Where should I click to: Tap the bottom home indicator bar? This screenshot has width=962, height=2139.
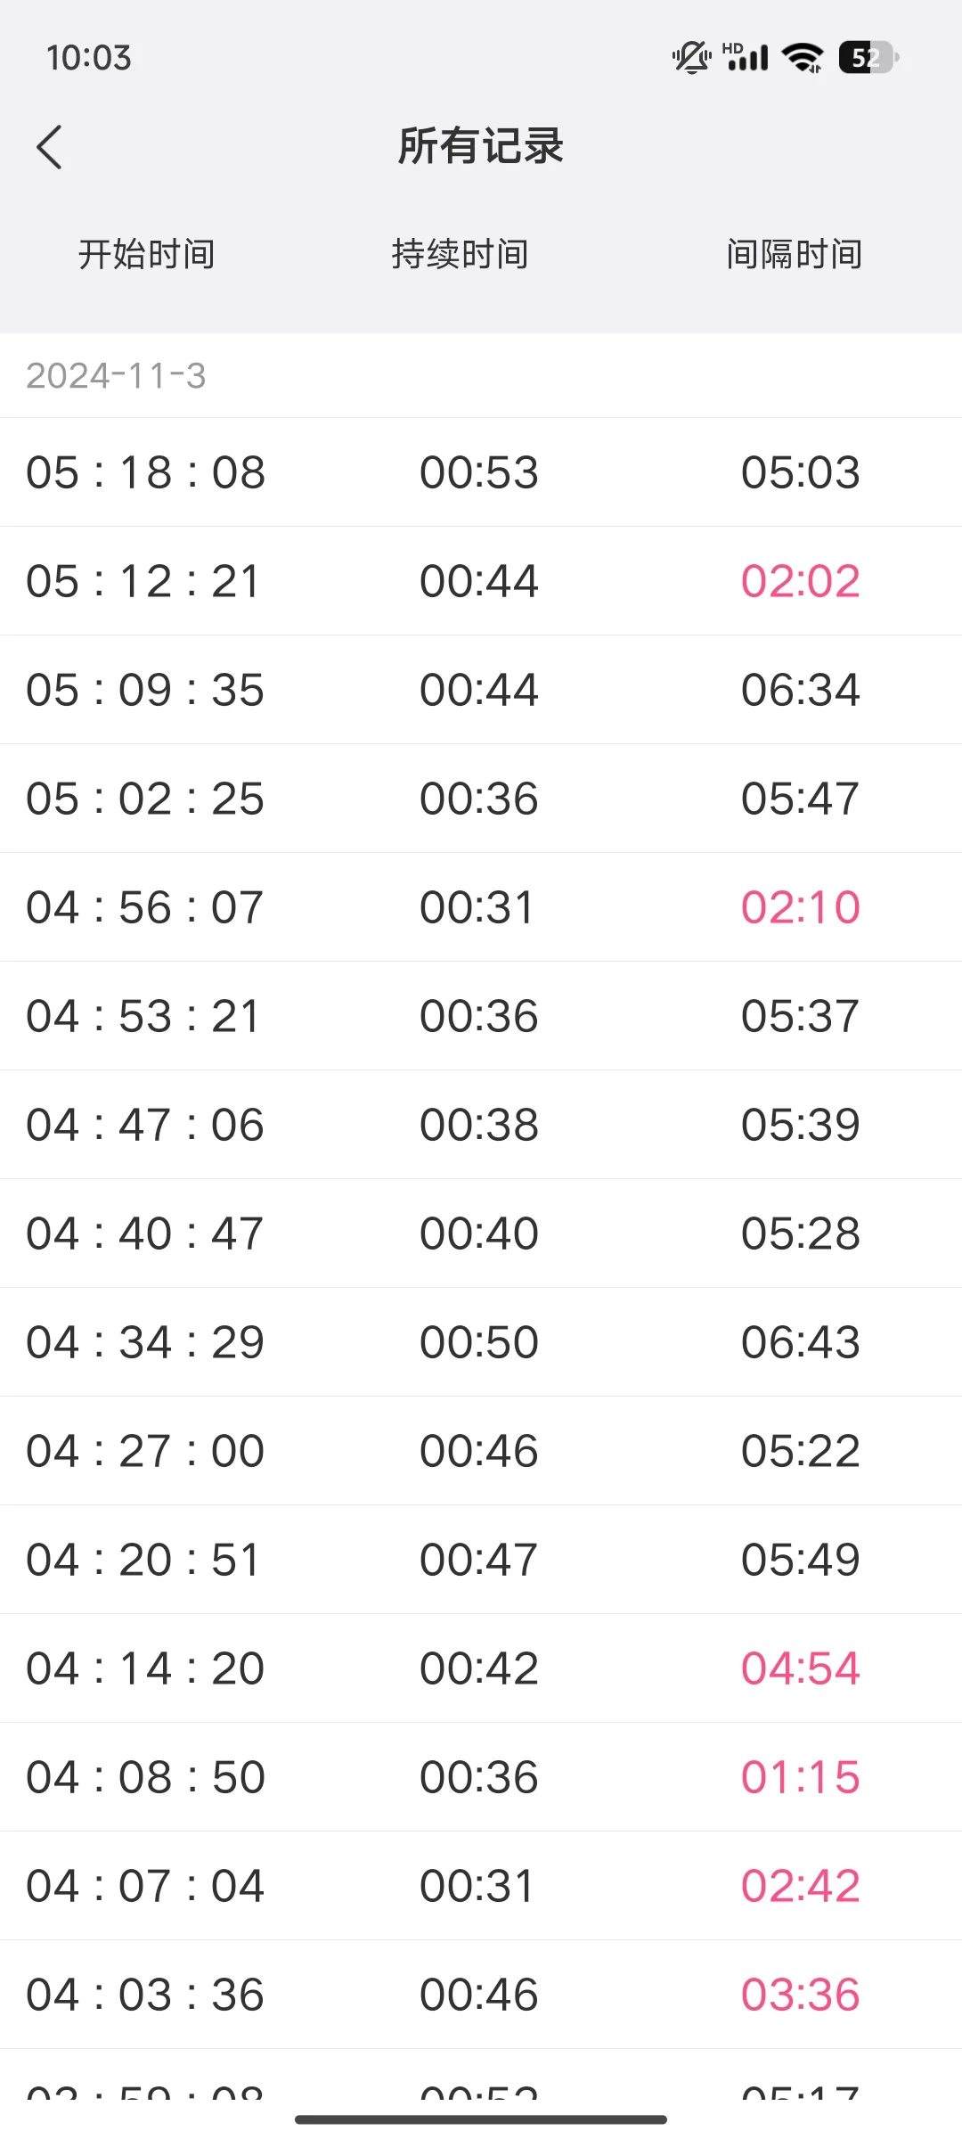click(481, 2119)
